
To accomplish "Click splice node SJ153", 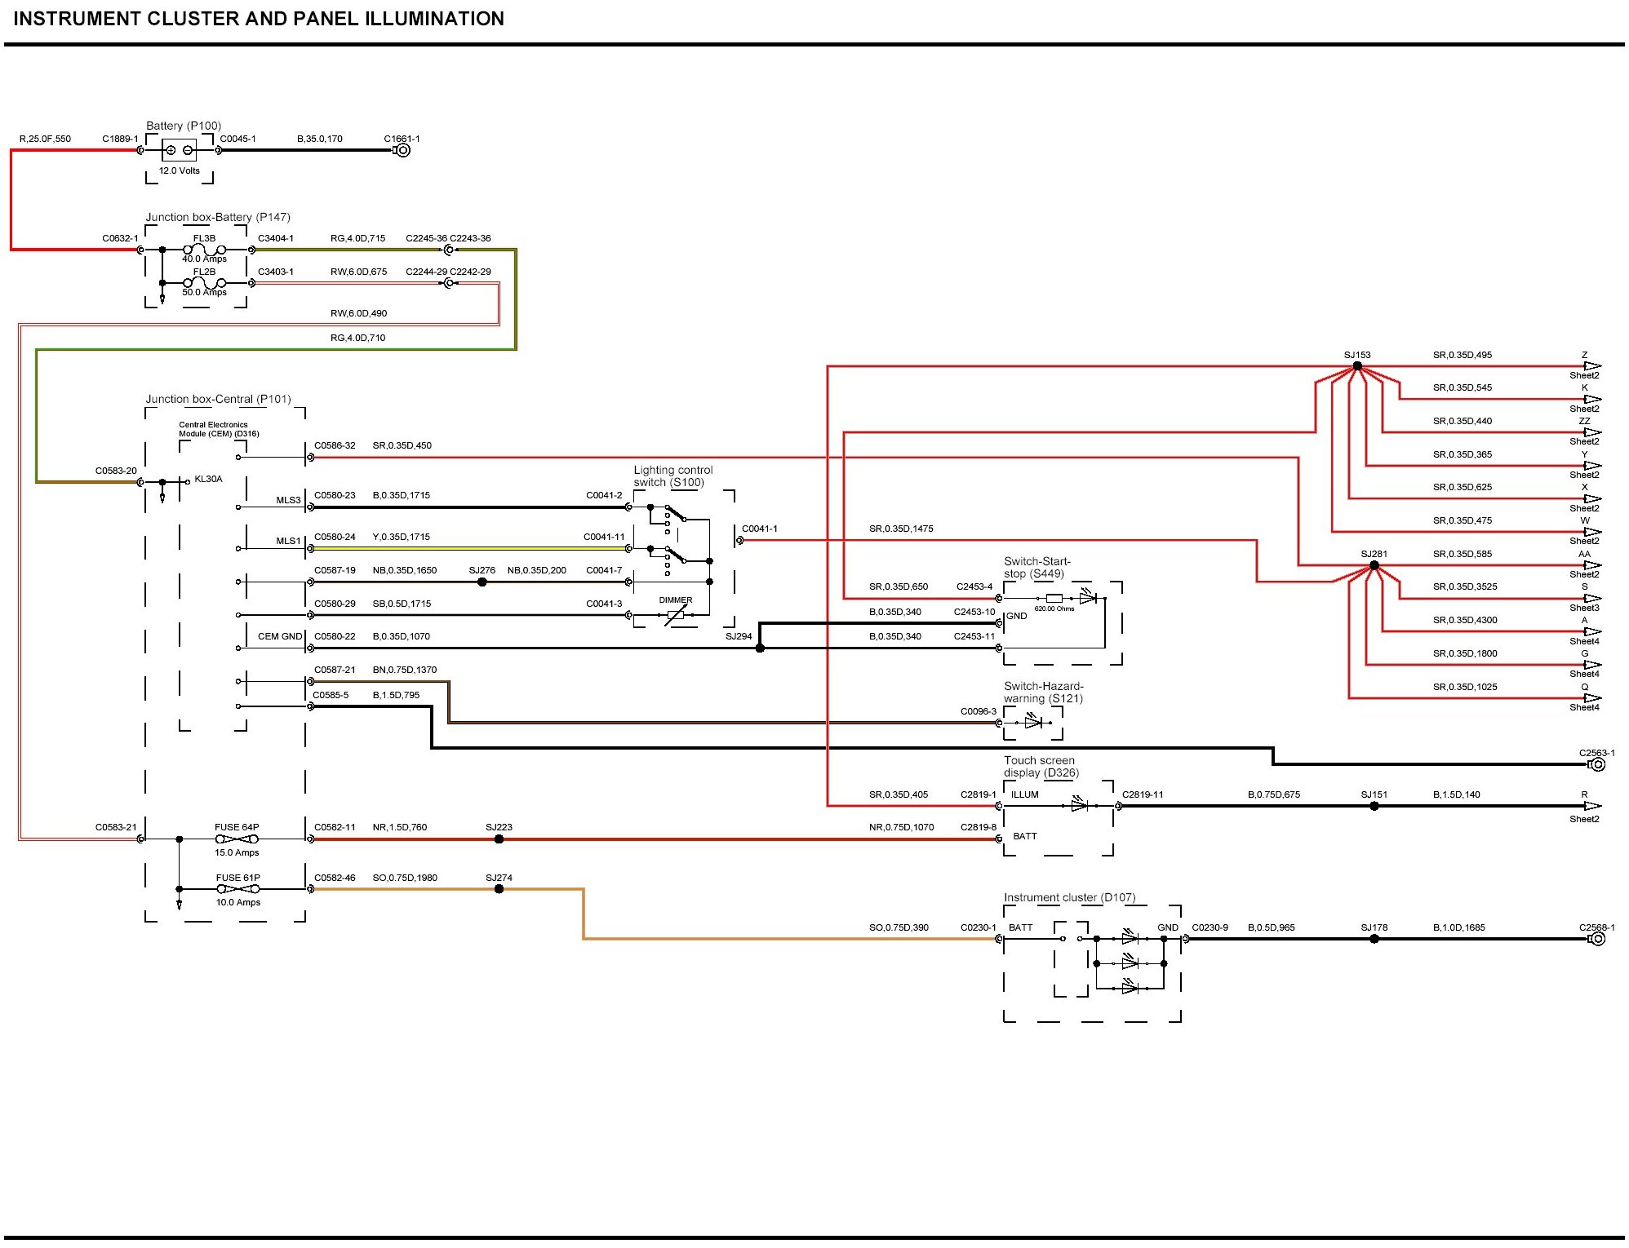I will click(1357, 366).
